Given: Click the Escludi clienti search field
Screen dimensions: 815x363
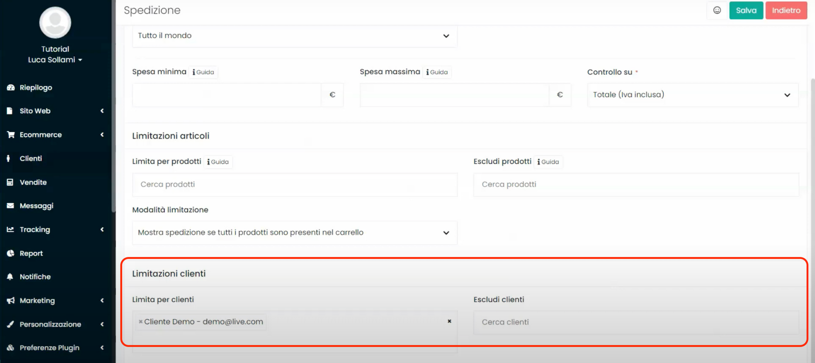Looking at the screenshot, I should tap(635, 322).
